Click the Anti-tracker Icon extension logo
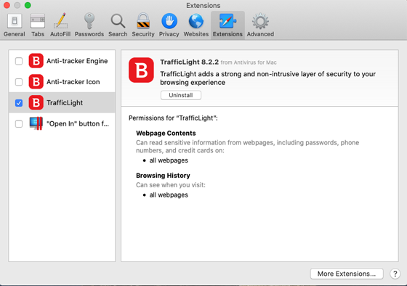The height and width of the screenshot is (286, 407). click(36, 82)
